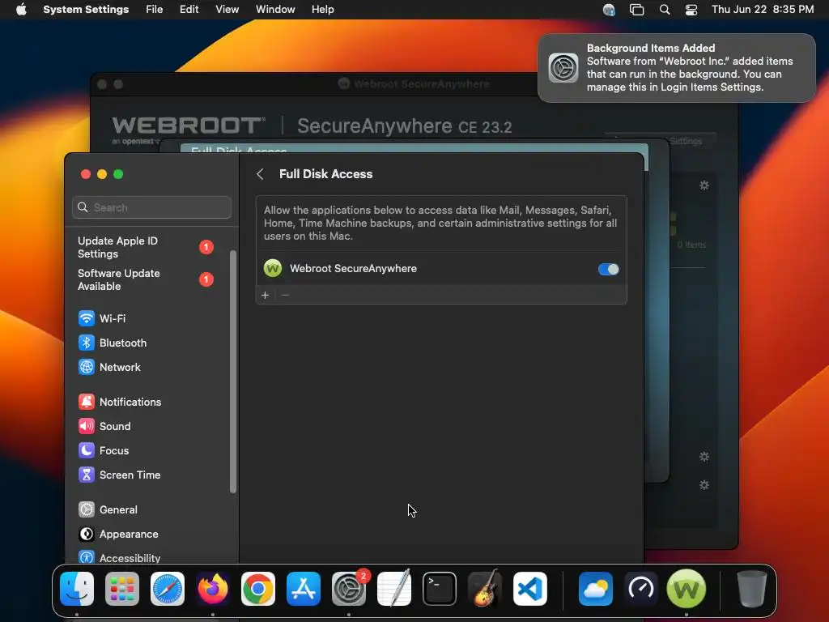Click the Background Items Added notification

(677, 68)
